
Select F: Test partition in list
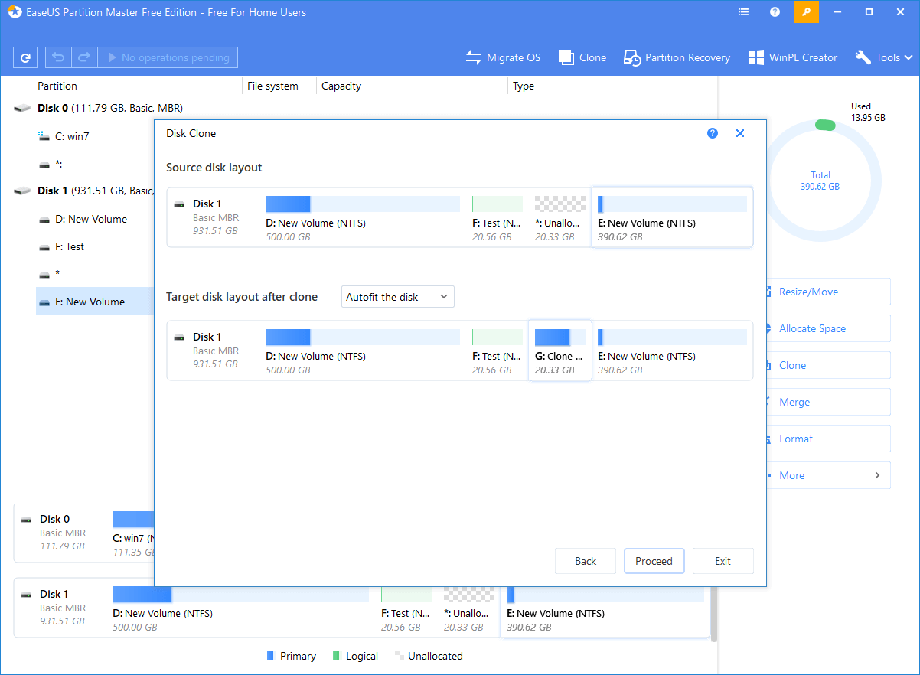click(70, 246)
